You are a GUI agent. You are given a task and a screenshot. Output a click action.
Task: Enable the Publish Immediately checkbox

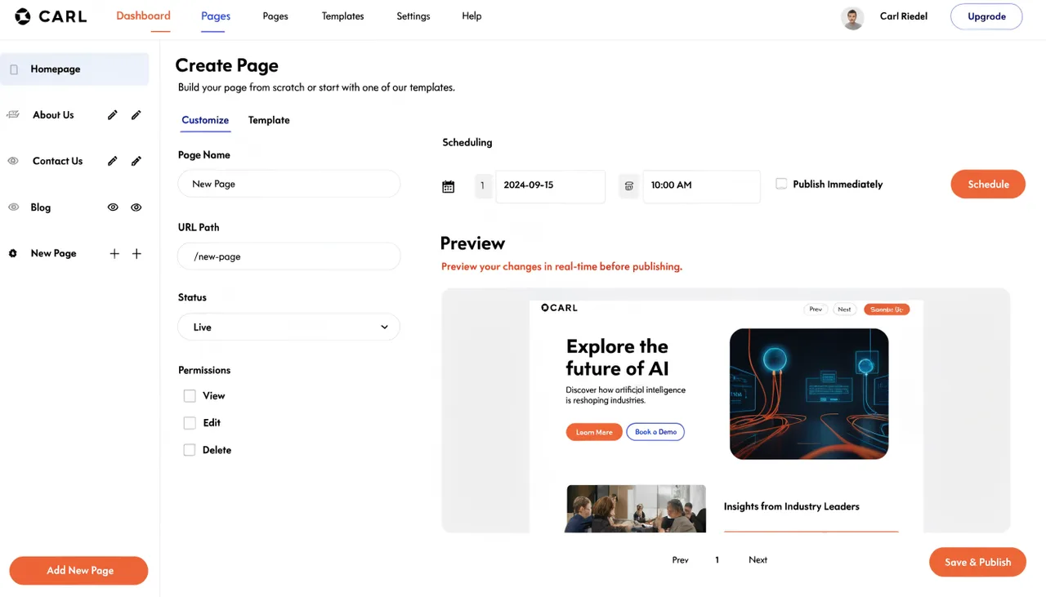[781, 184]
